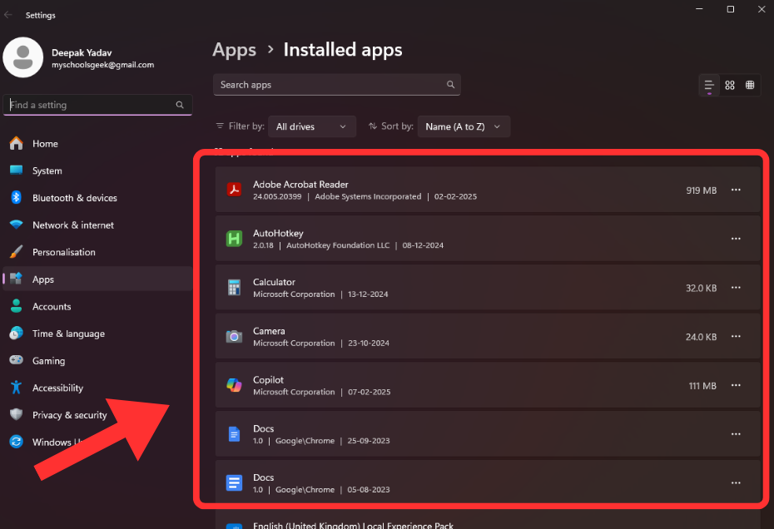Select the AutoHotkey name text

click(278, 233)
